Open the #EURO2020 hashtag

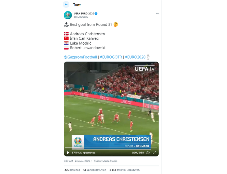tap(135, 57)
